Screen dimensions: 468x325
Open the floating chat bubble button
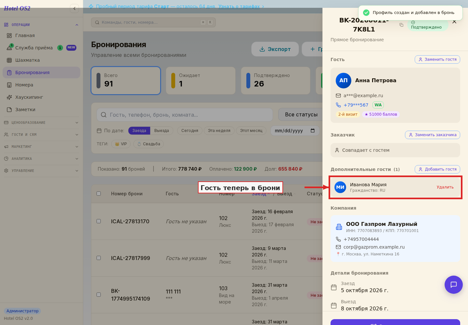pos(453,285)
